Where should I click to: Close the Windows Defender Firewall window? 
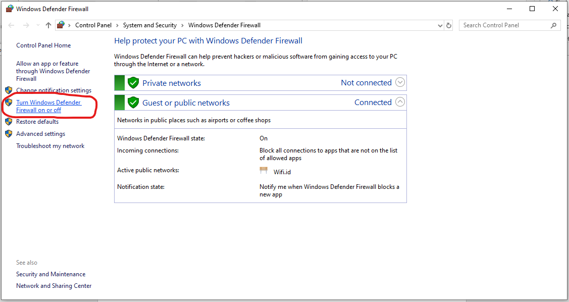coord(555,9)
